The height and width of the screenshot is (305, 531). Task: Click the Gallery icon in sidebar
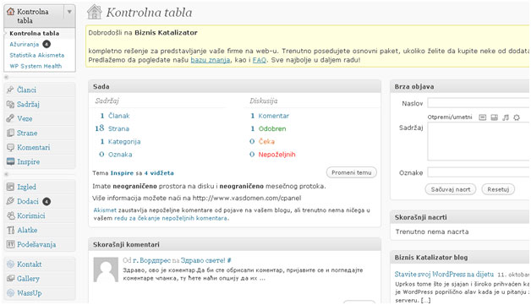[x=10, y=279]
